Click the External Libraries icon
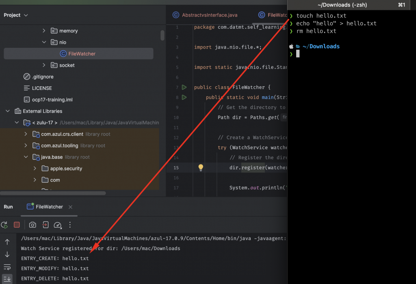416x284 pixels. pos(18,111)
